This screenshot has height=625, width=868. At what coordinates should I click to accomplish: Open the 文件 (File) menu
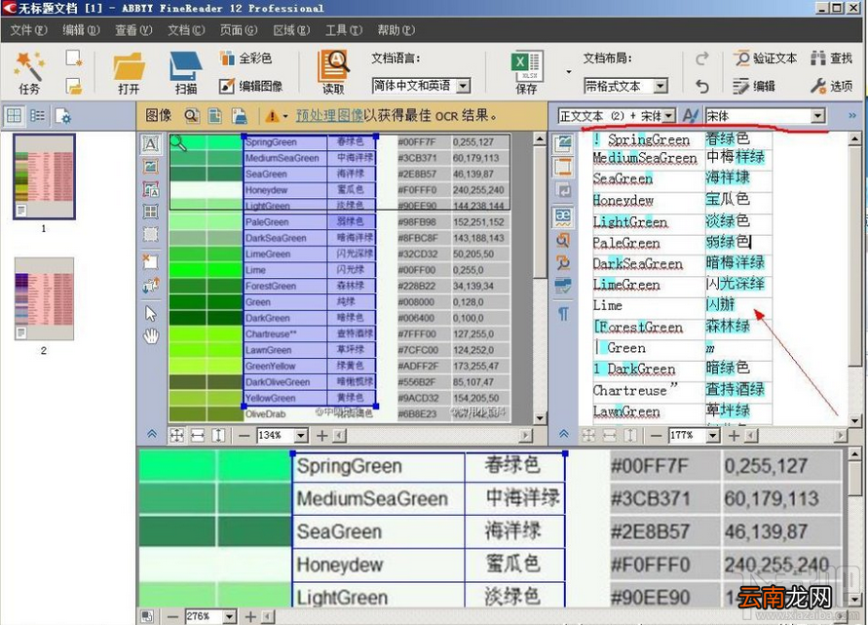pos(28,30)
